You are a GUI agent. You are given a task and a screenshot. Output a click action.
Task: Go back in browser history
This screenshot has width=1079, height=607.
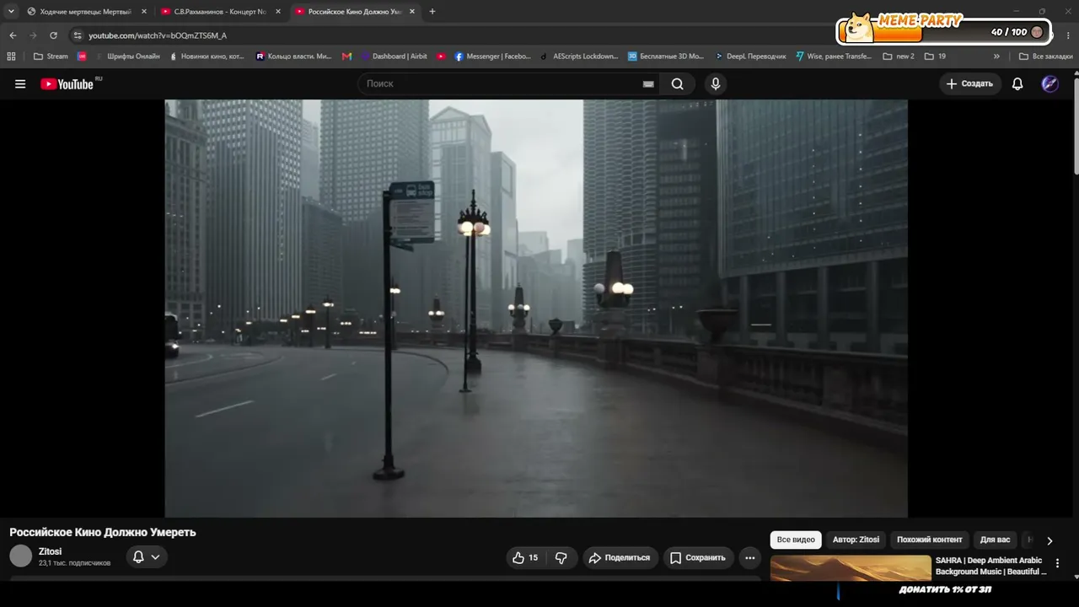click(x=13, y=35)
